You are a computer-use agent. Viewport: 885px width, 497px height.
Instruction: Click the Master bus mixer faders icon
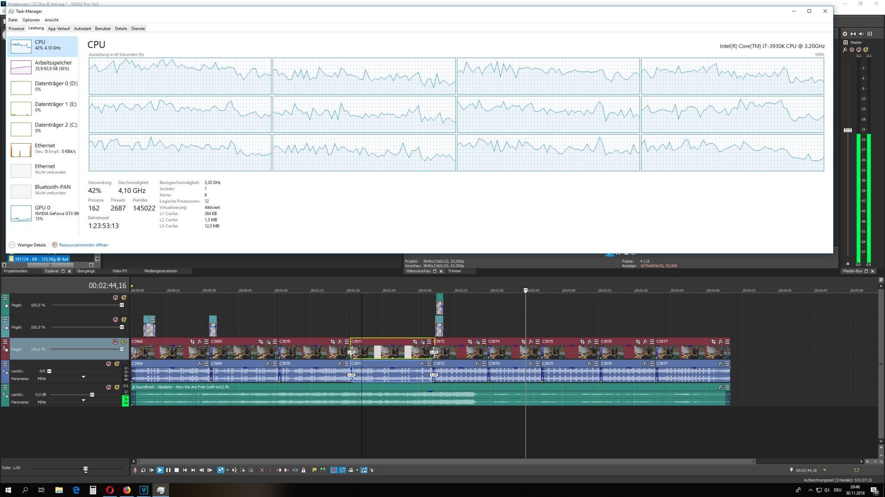(869, 34)
